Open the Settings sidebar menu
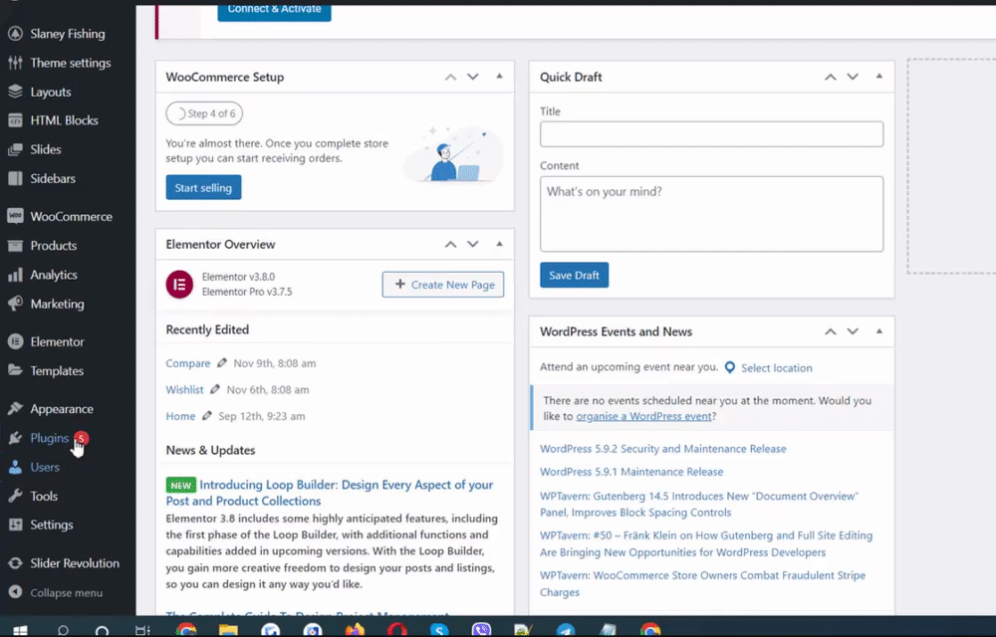 tap(52, 526)
